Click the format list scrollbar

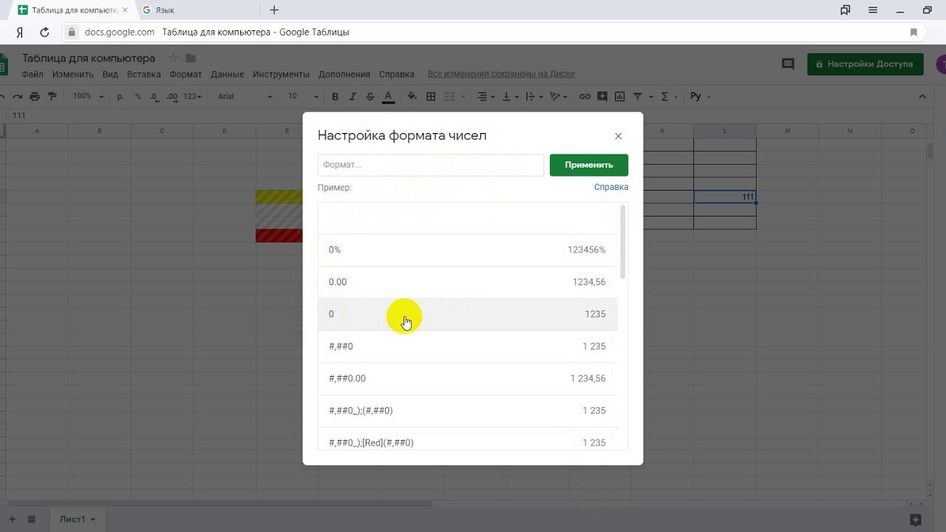click(623, 242)
